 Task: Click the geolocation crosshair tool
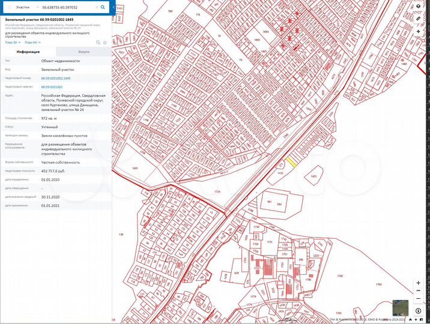[x=418, y=31]
